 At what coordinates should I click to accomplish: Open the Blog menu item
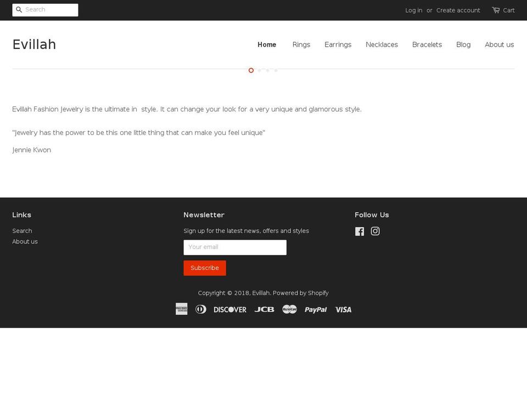click(x=463, y=44)
